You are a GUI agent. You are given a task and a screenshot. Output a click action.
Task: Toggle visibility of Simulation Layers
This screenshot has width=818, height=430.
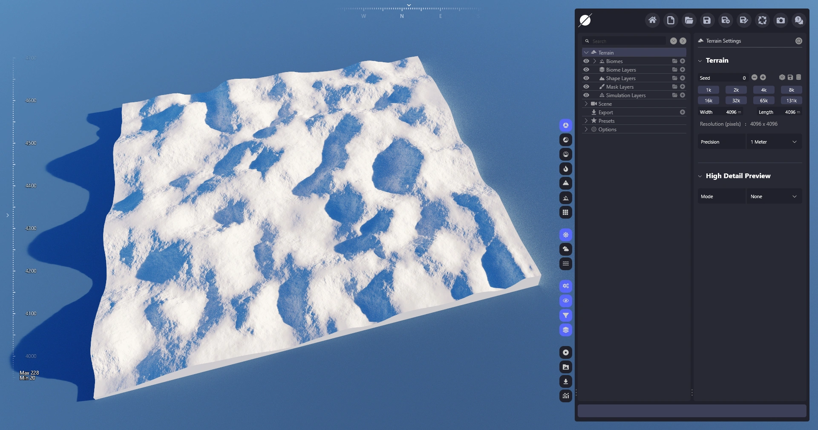click(586, 95)
